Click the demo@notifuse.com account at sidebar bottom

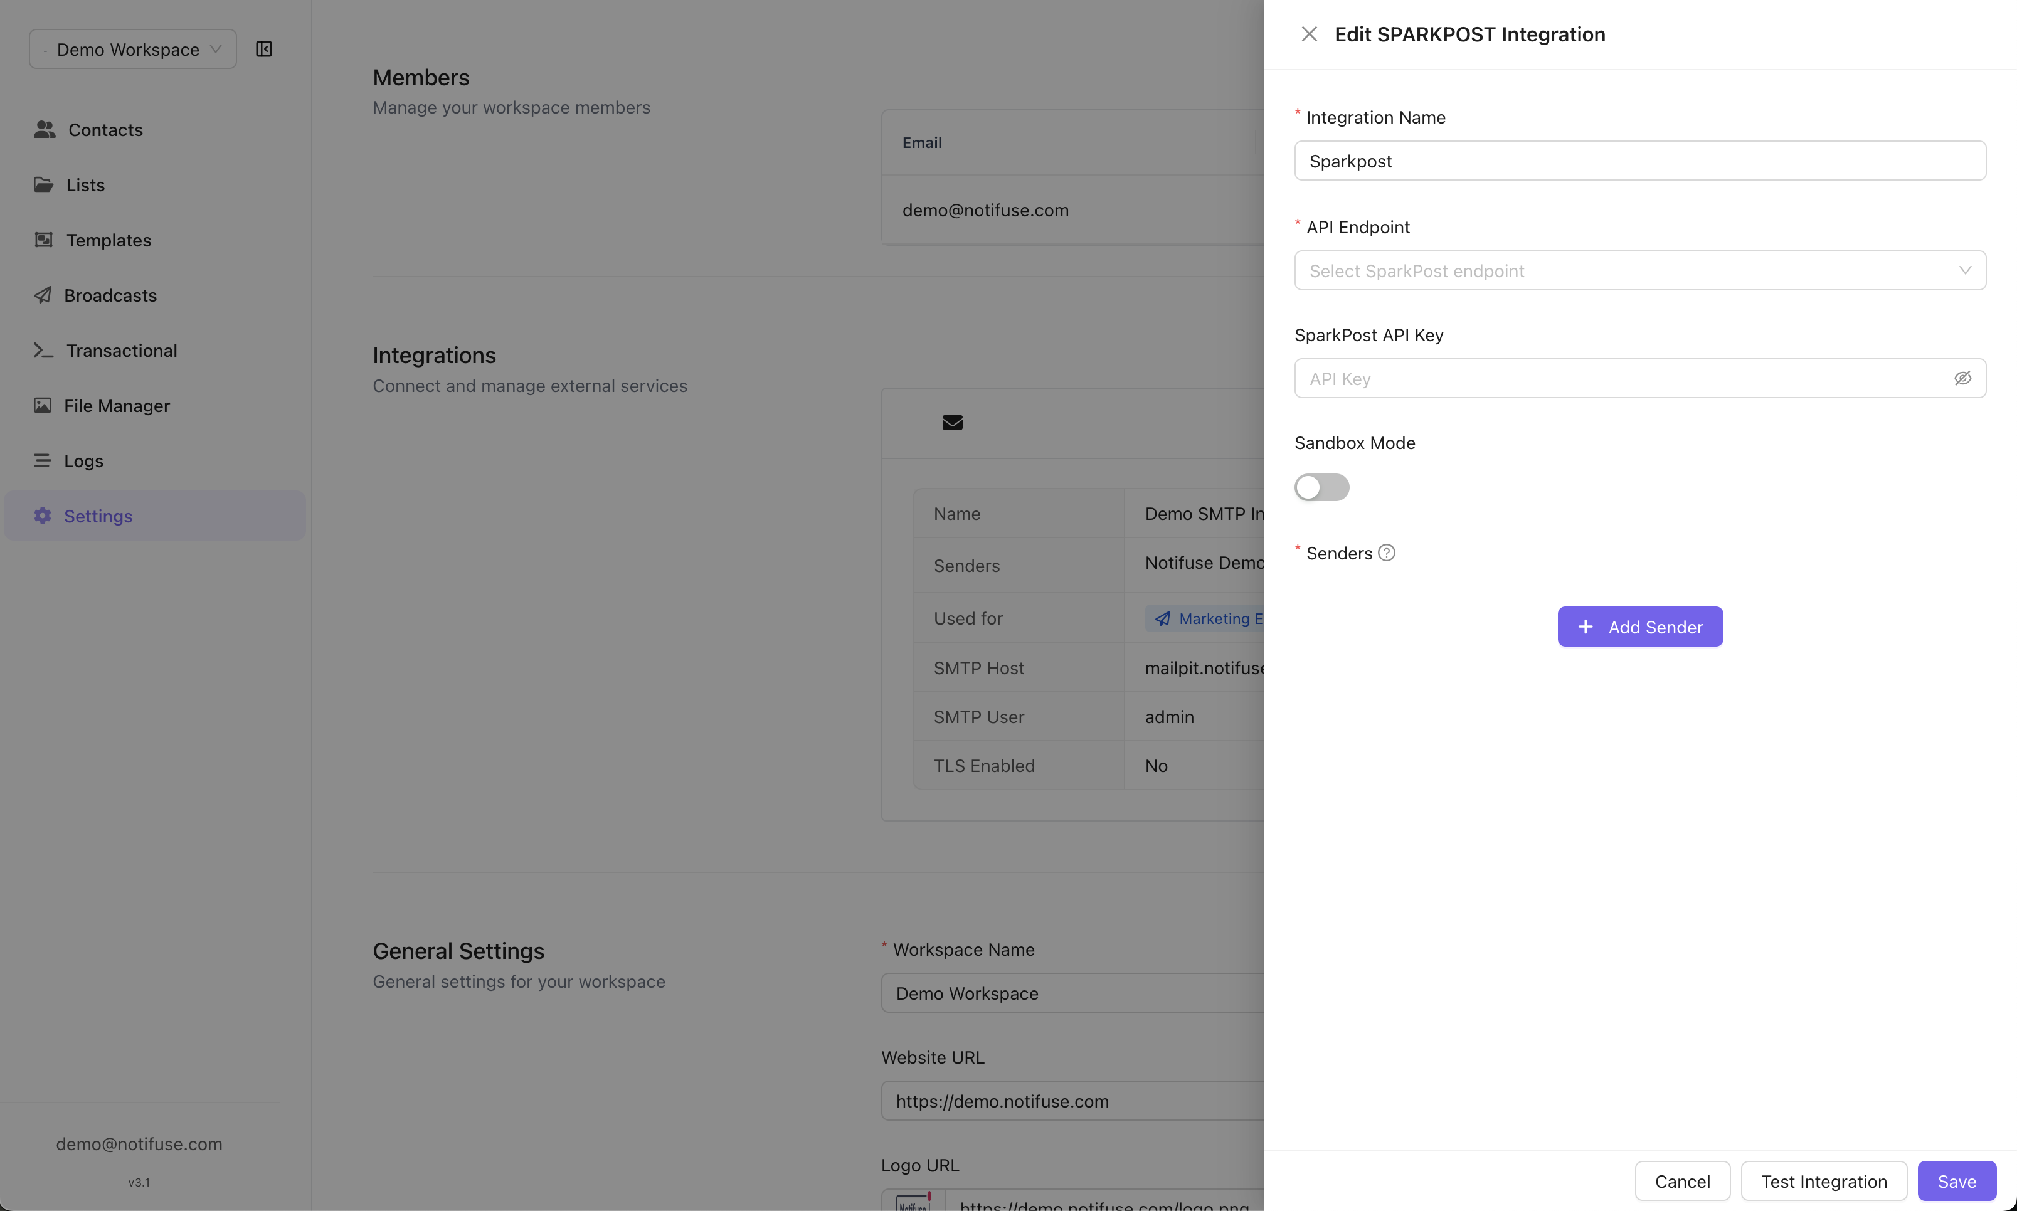click(139, 1143)
